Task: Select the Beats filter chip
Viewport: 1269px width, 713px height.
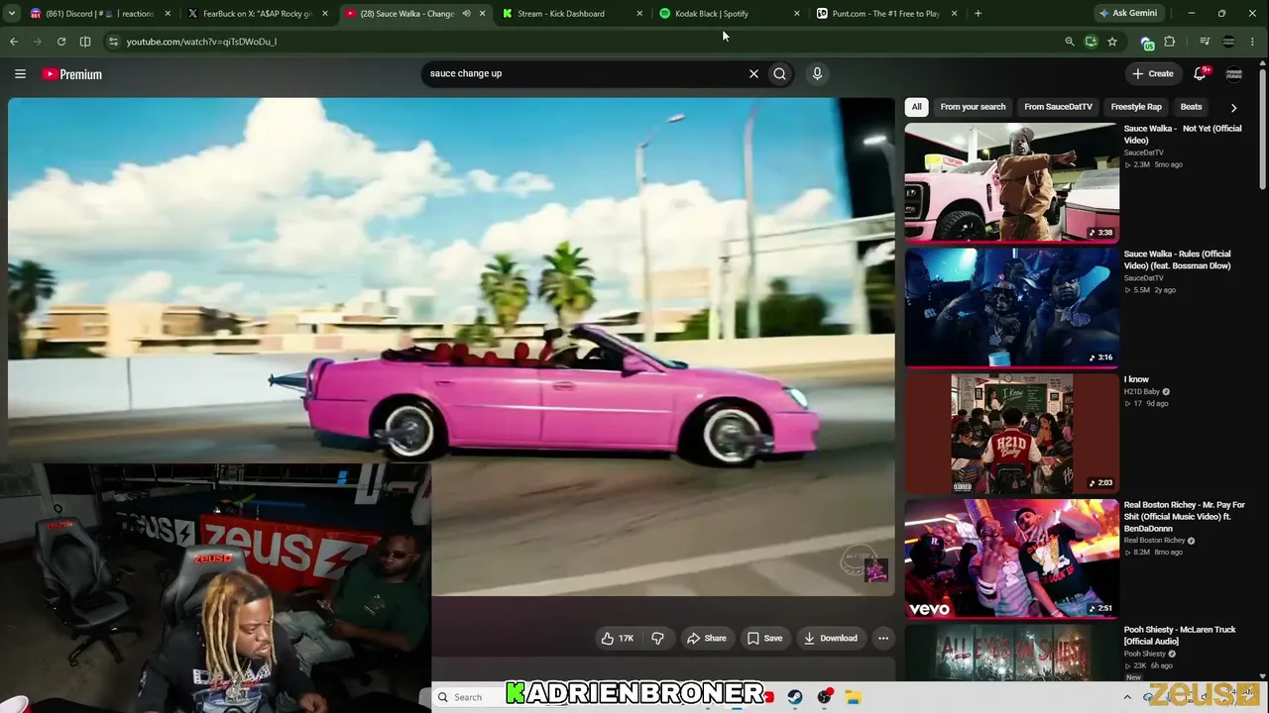Action: (x=1191, y=107)
